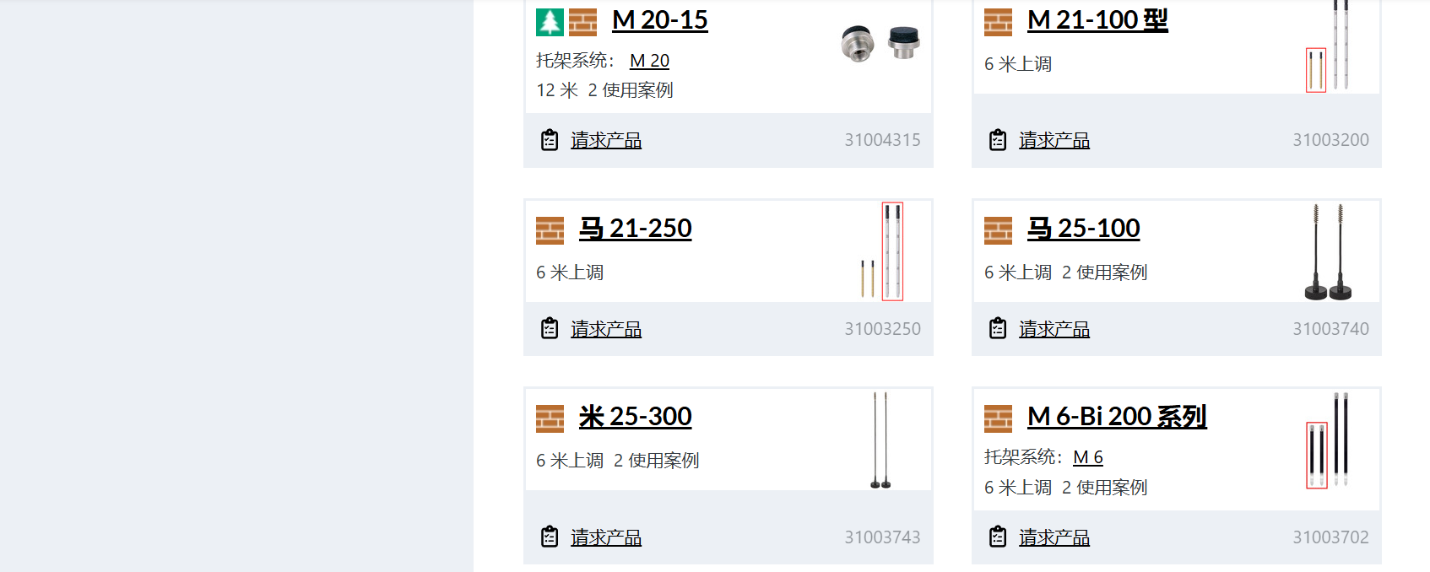
Task: Open the M 21-100 型 product page
Action: [1097, 20]
